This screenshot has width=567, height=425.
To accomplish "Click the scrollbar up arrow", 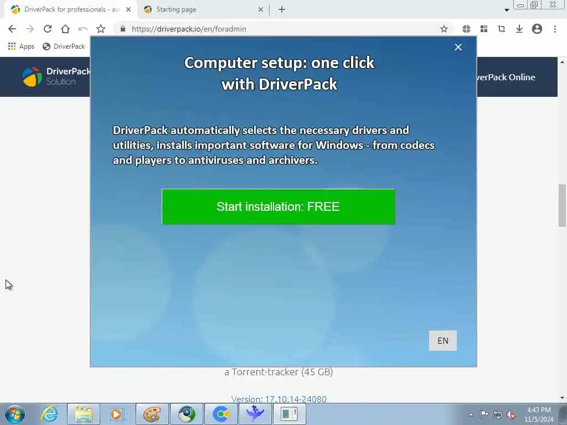I will click(x=563, y=62).
